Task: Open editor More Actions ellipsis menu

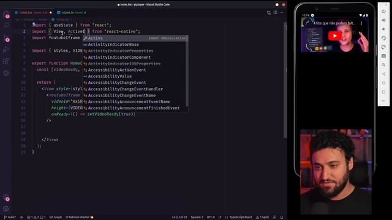Action: (282, 12)
